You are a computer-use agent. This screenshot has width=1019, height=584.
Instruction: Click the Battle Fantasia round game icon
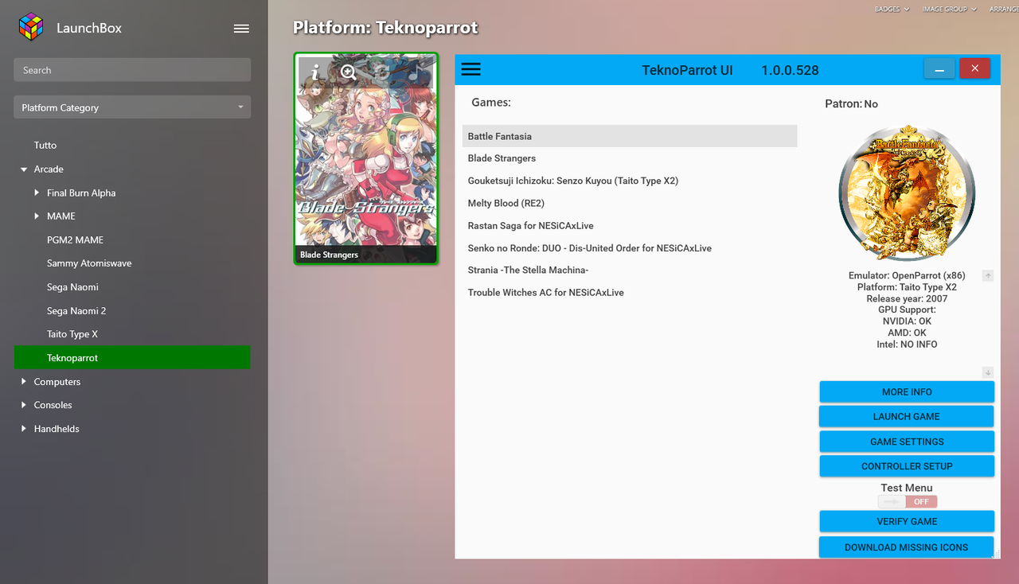pos(907,192)
